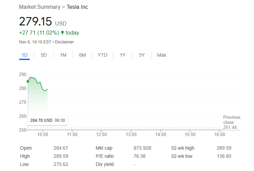Switch to the 1M chart tab
254x171 pixels.
click(63, 55)
